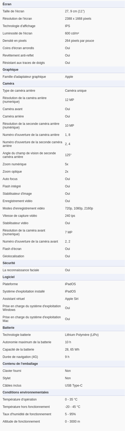Click the Zoom optique label

click(12, 172)
